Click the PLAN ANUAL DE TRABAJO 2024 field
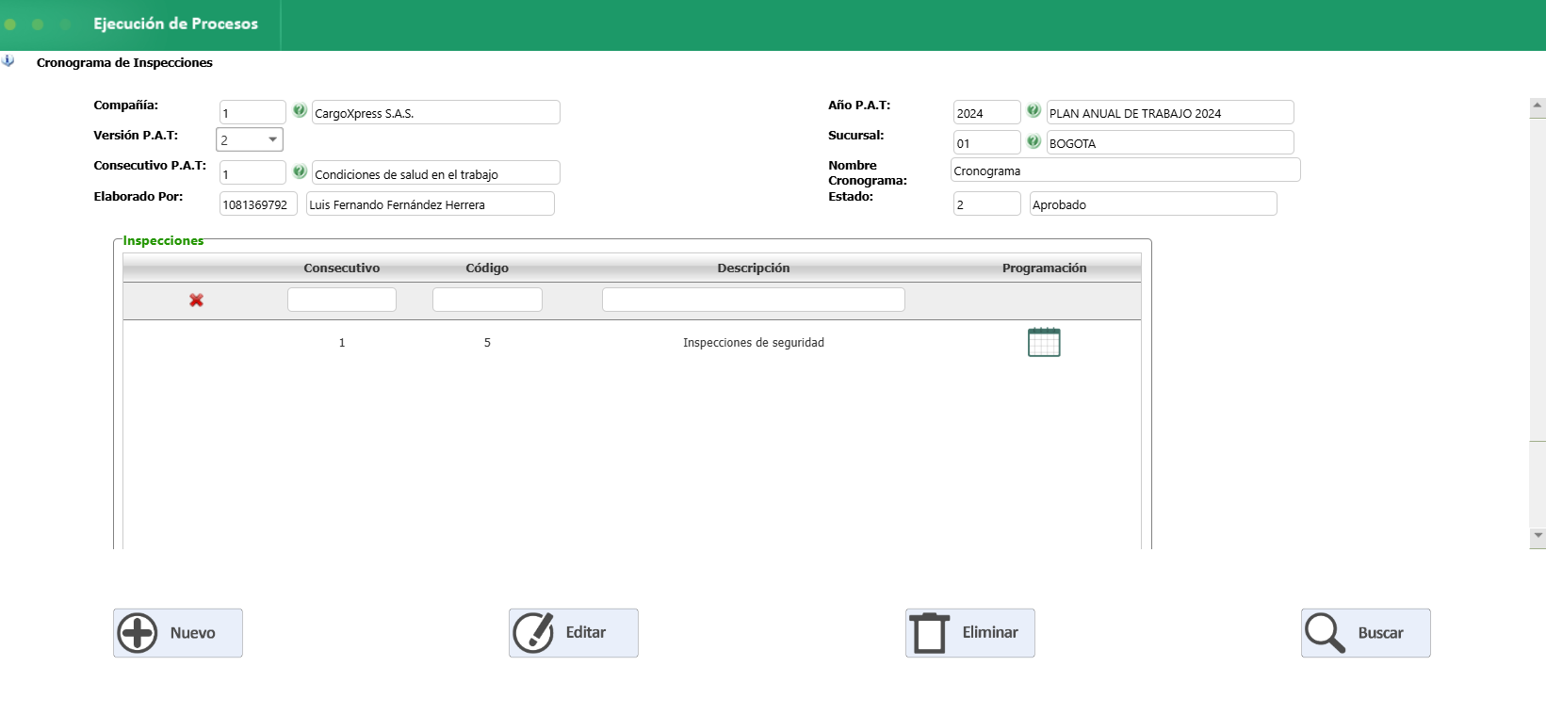1546x715 pixels. pyautogui.click(x=1170, y=112)
